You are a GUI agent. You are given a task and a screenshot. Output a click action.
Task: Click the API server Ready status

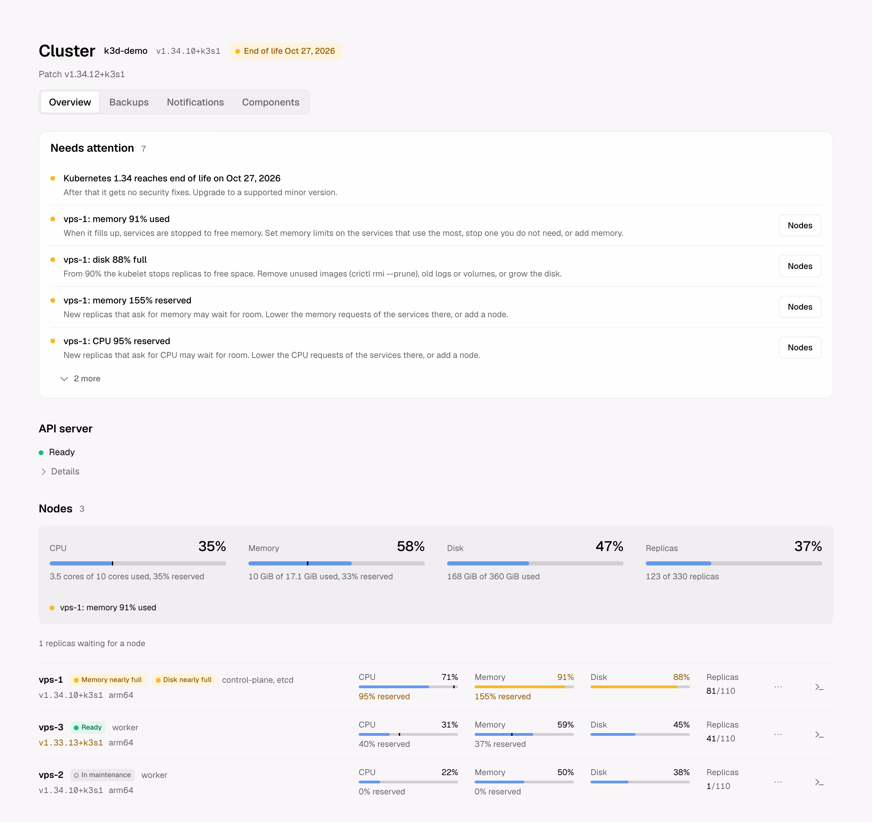coord(57,452)
